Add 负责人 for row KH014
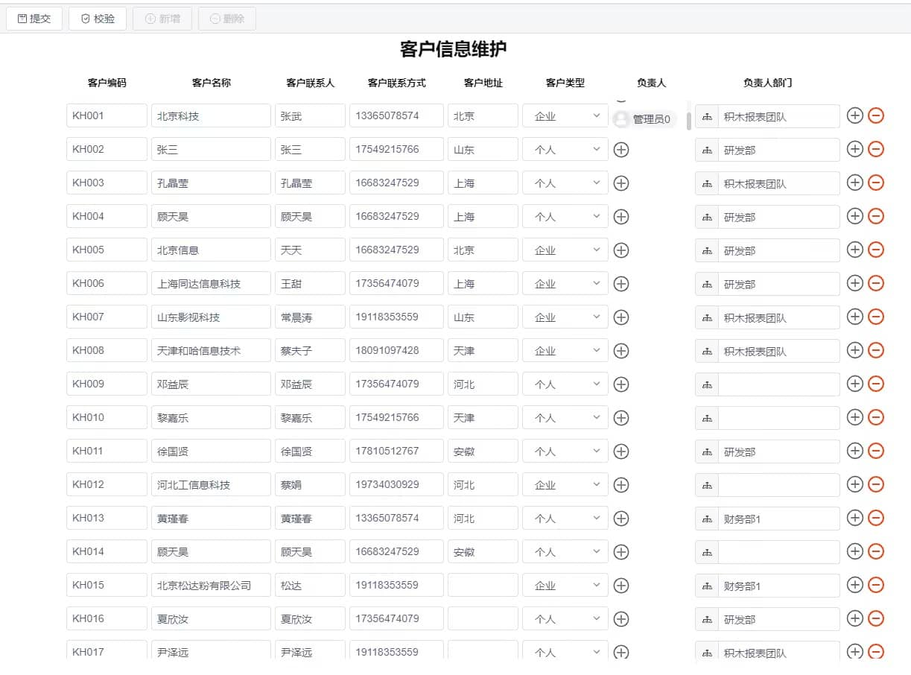Screen dimensions: 911x675 [621, 552]
